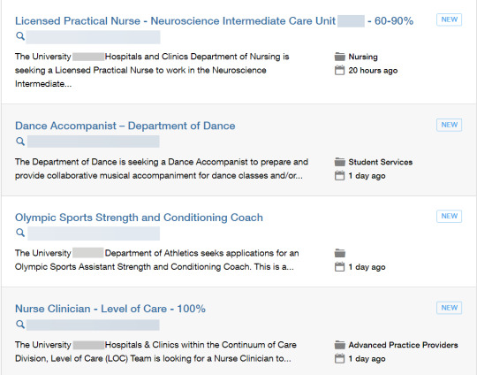Screen dimensions: 477x375
Task: Open Nurse Clinician Level of Care posting
Action: click(x=110, y=309)
